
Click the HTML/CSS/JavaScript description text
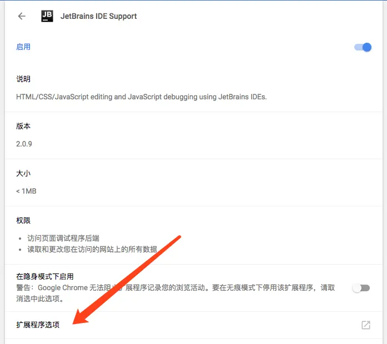pos(142,97)
